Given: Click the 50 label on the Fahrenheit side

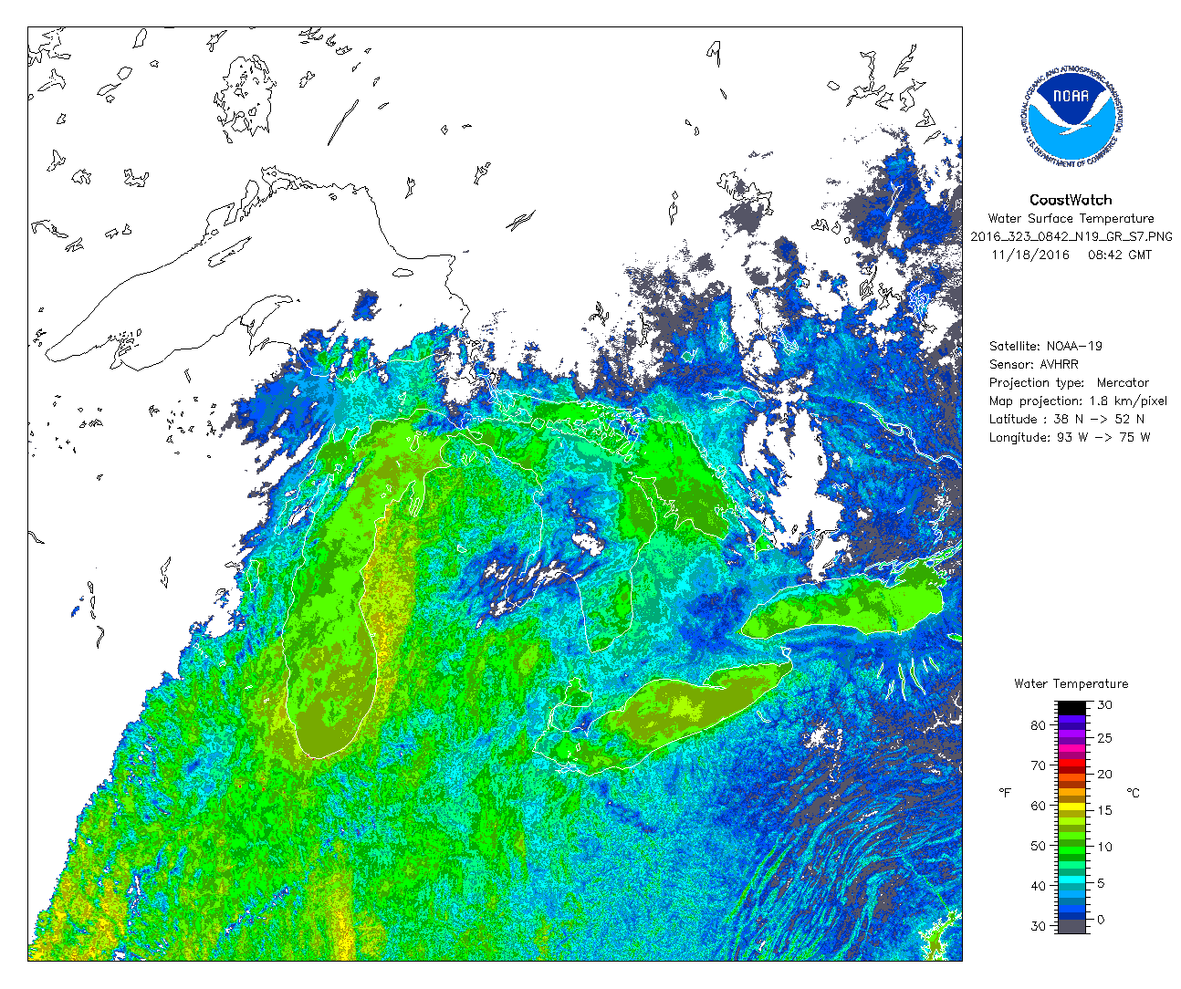Looking at the screenshot, I should click(1039, 846).
